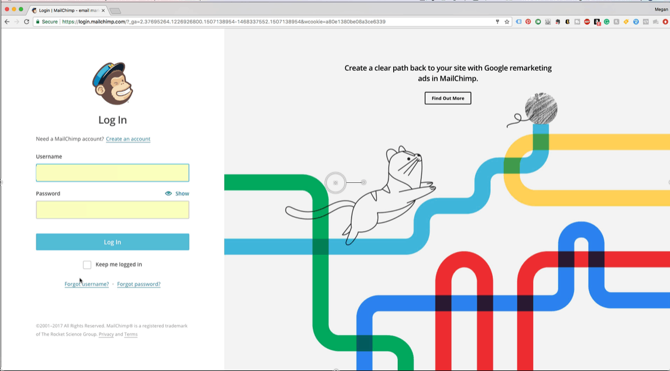Image resolution: width=670 pixels, height=371 pixels.
Task: Click the MailChimp Freddie monkey logo
Action: [112, 83]
